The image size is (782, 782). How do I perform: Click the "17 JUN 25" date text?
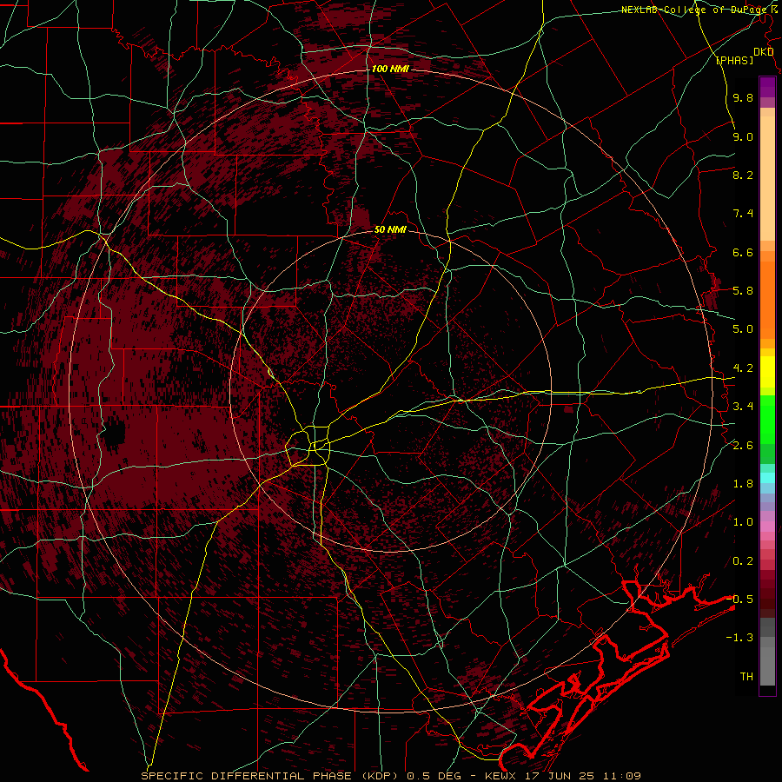[x=560, y=776]
